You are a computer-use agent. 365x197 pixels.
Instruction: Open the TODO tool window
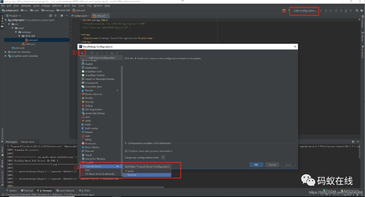84,191
